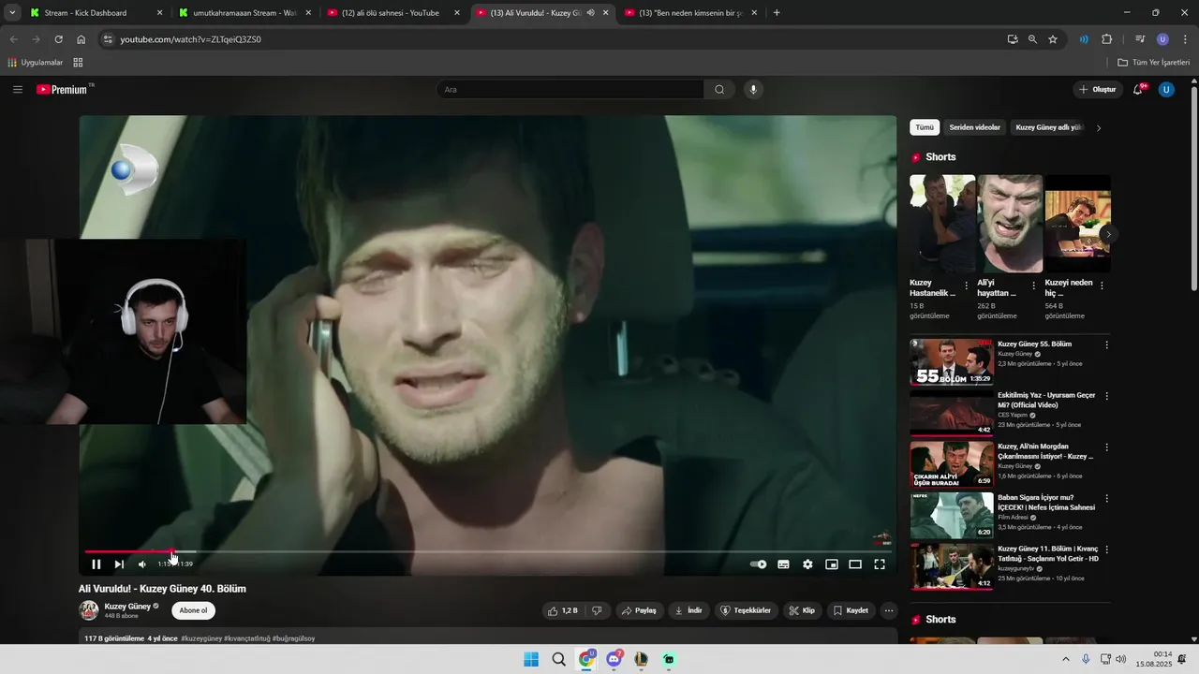This screenshot has height=674, width=1199.
Task: Bookmark this page with star
Action: point(1053,39)
